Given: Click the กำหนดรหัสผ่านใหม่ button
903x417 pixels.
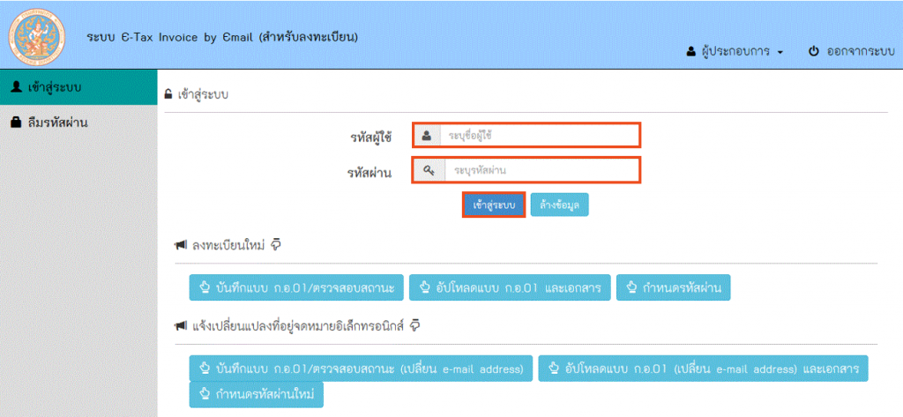Looking at the screenshot, I should pos(257,395).
